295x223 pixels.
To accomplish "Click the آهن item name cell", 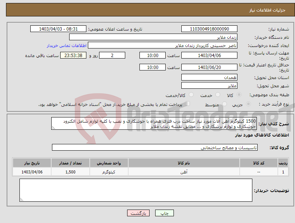I will click(184, 172).
